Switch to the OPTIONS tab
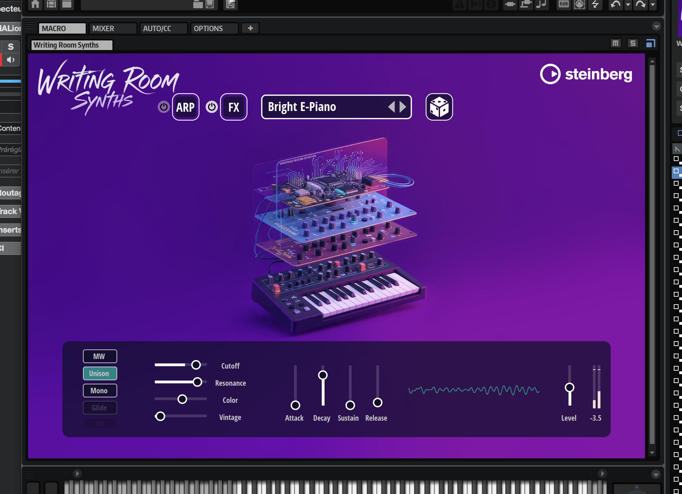This screenshot has width=682, height=494. tap(214, 28)
